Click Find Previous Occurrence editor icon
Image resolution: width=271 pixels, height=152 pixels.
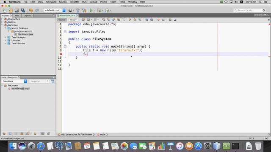[108, 20]
